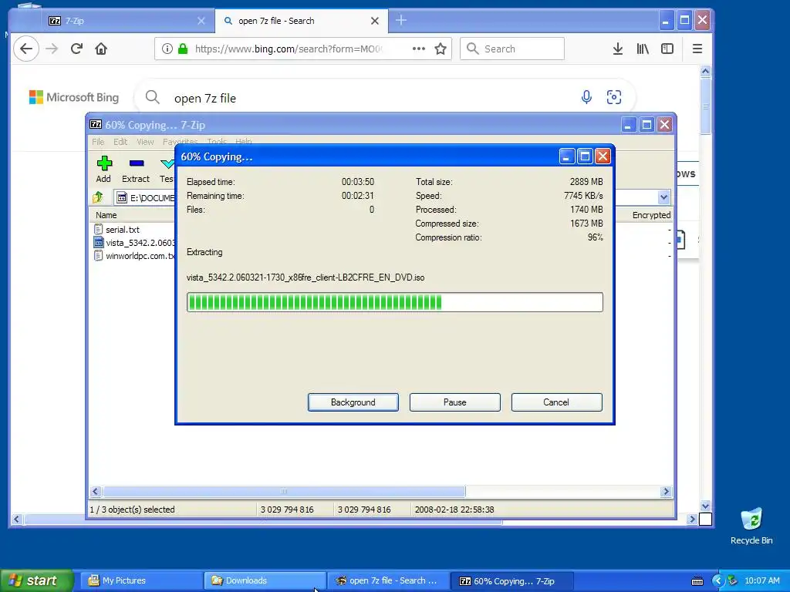Open the Edit menu in 7-Zip
The width and height of the screenshot is (790, 592).
pyautogui.click(x=120, y=142)
